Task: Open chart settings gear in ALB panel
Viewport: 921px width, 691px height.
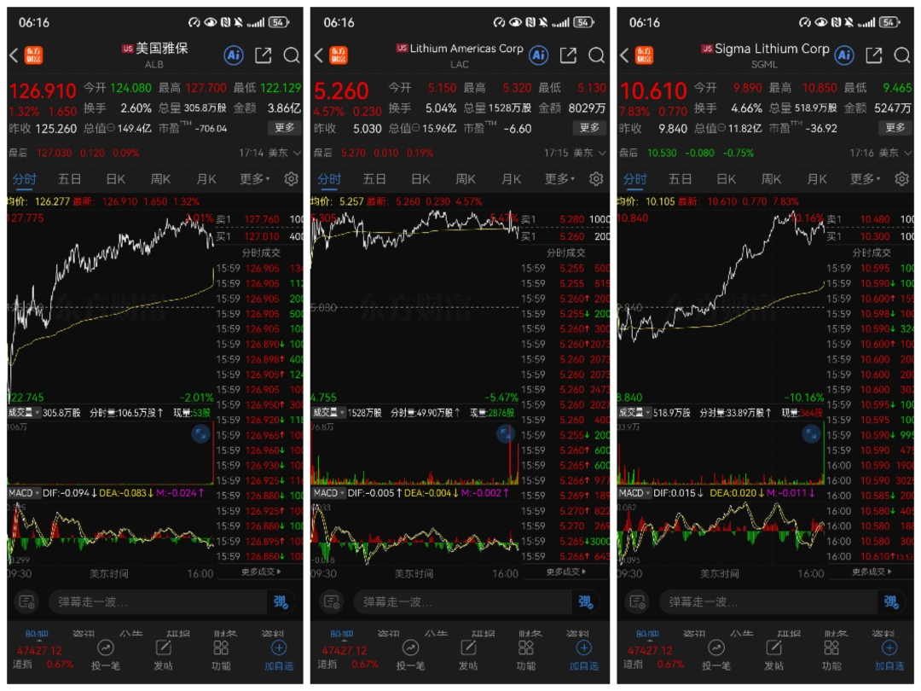Action: pyautogui.click(x=292, y=178)
